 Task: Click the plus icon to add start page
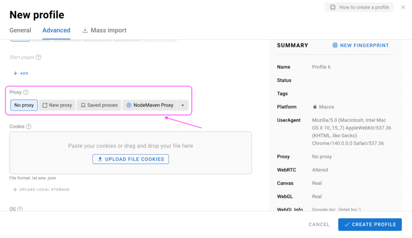(x=16, y=74)
